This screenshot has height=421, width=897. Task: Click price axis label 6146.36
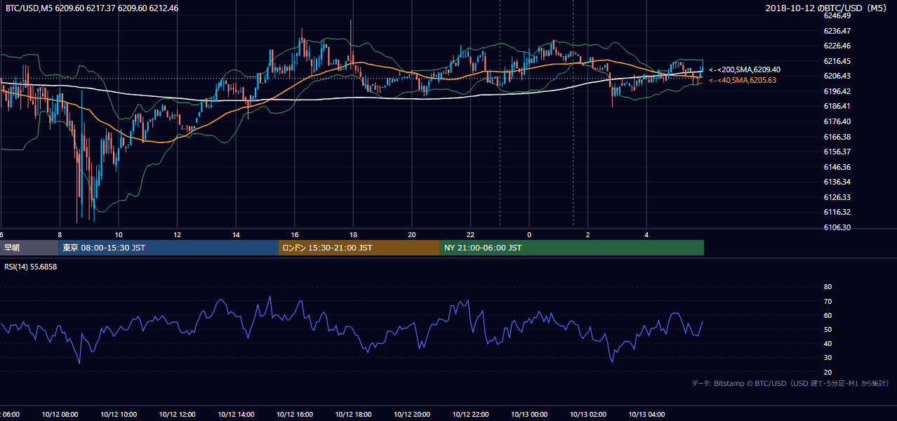tap(837, 167)
